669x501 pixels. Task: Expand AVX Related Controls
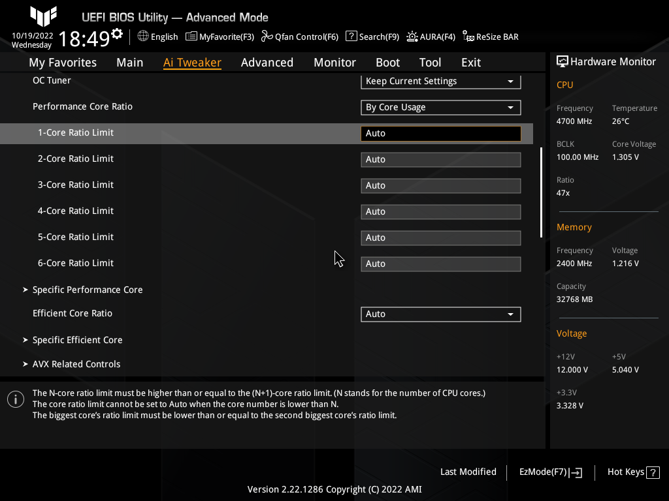[78, 364]
